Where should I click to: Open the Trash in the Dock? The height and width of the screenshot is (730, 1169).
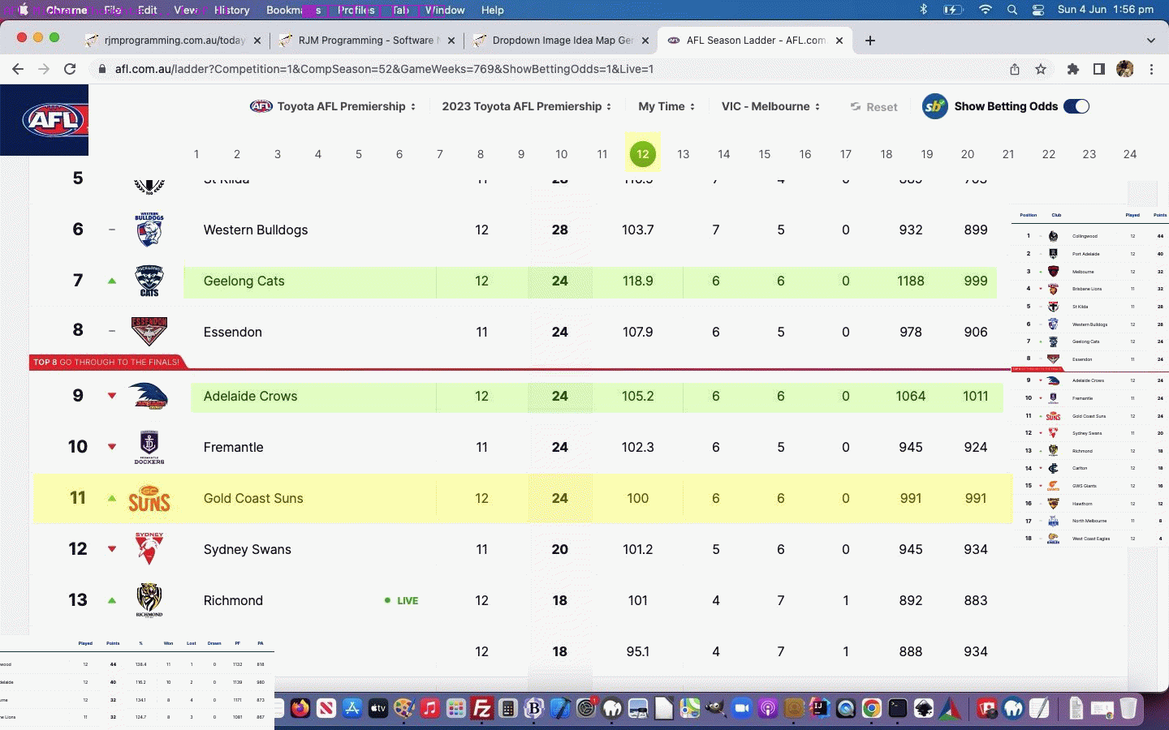1128,708
